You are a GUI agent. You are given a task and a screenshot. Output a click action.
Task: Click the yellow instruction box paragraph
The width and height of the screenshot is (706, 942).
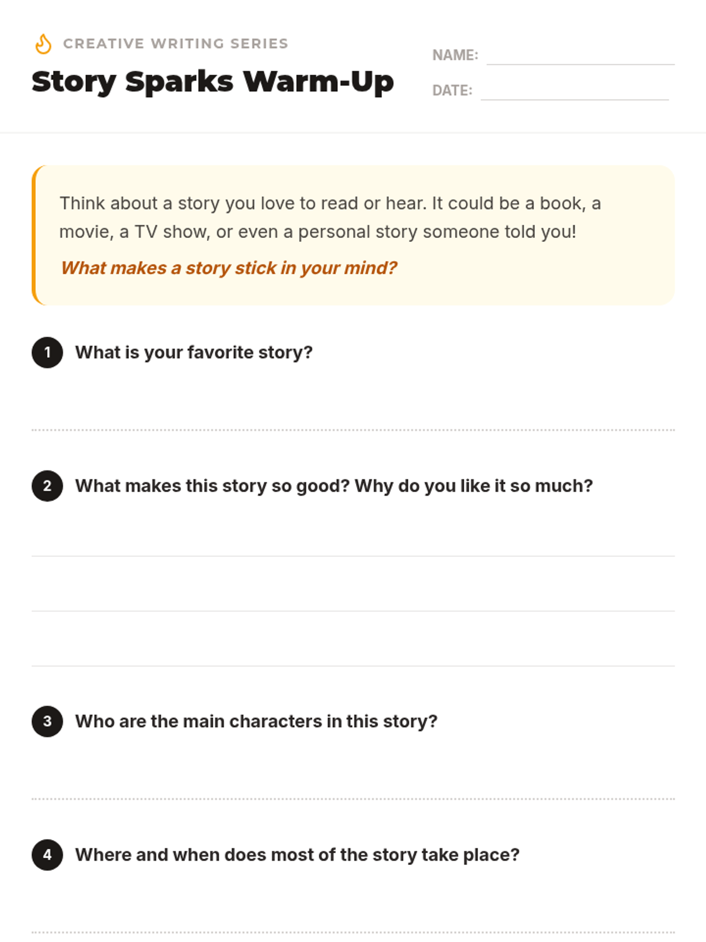pyautogui.click(x=330, y=217)
